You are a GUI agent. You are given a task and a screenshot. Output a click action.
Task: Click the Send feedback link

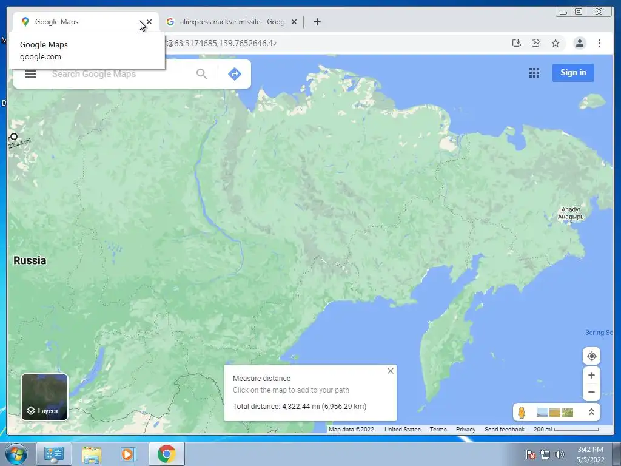pos(504,429)
